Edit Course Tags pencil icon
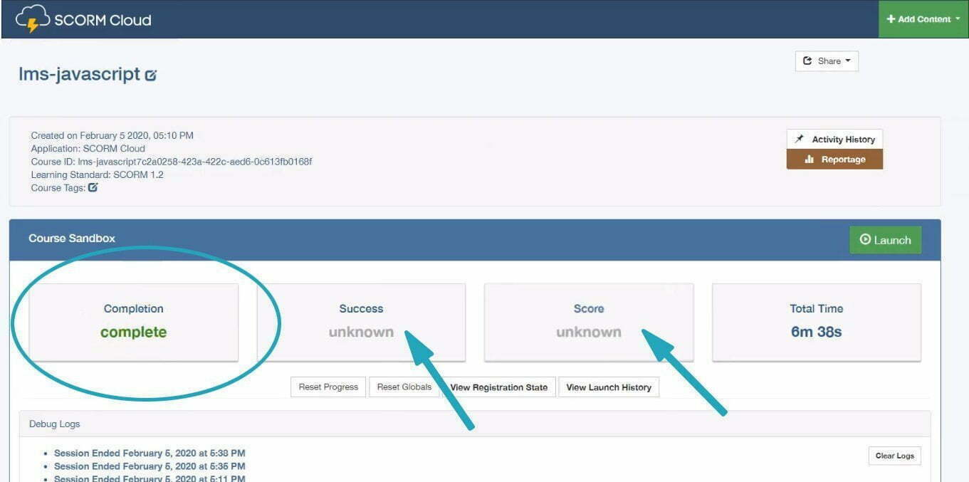 93,188
